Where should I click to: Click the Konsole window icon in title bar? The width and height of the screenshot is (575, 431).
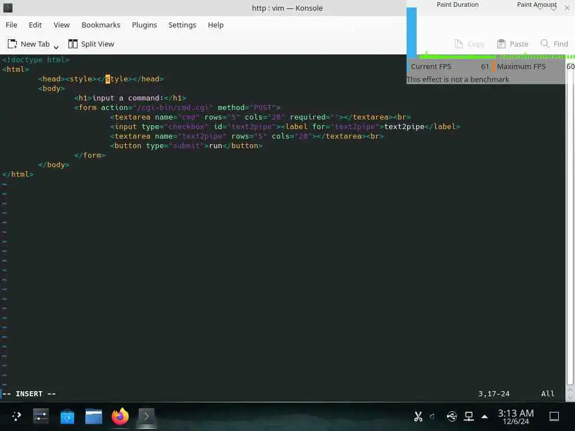pos(8,8)
